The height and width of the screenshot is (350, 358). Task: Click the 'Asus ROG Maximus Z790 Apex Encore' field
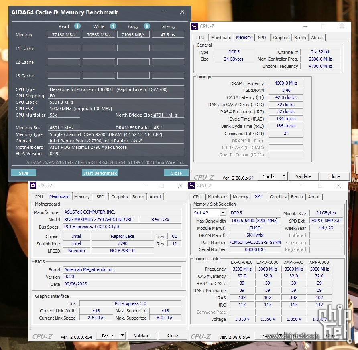(116, 147)
